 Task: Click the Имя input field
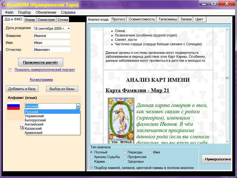click(x=52, y=42)
